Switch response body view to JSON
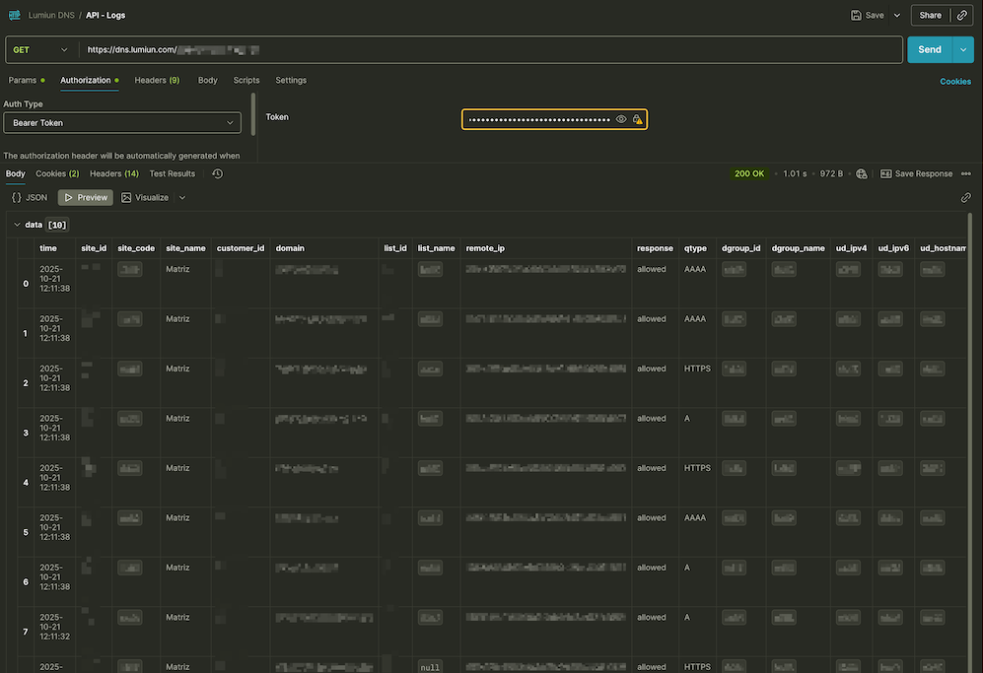Screen dimensions: 983x673 pos(30,198)
